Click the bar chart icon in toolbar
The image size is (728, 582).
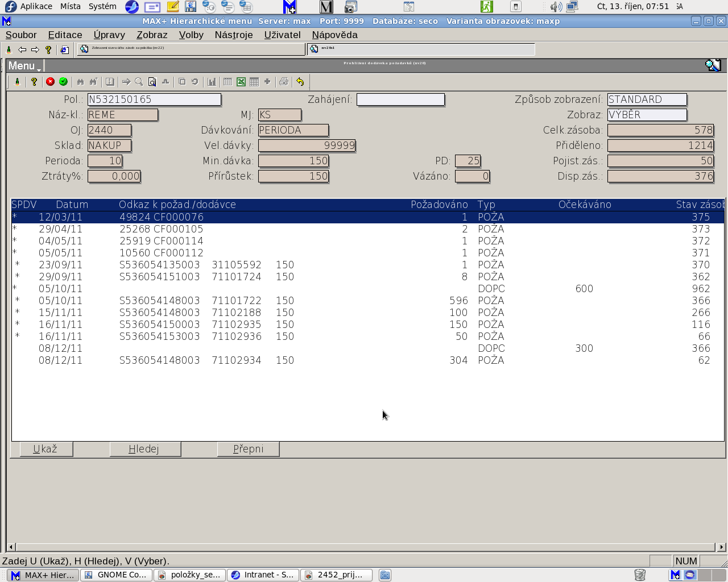click(212, 82)
